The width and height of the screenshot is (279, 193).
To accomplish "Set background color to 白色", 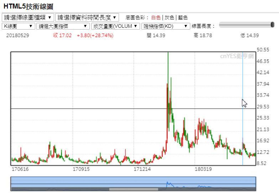I will [156, 17].
